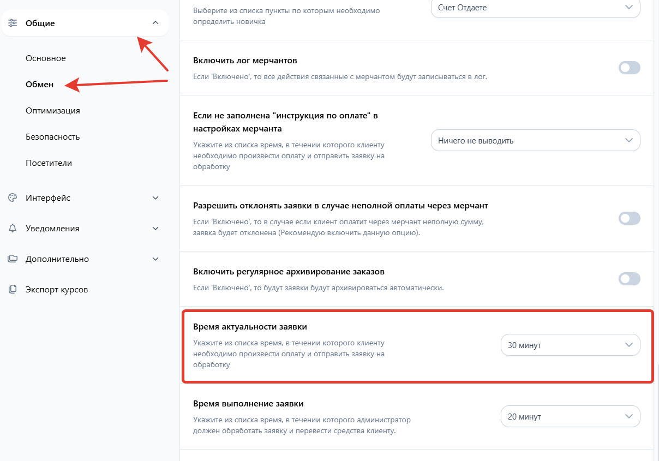659x461 pixels.
Task: Collapse the Общие section chevron
Action: (155, 23)
